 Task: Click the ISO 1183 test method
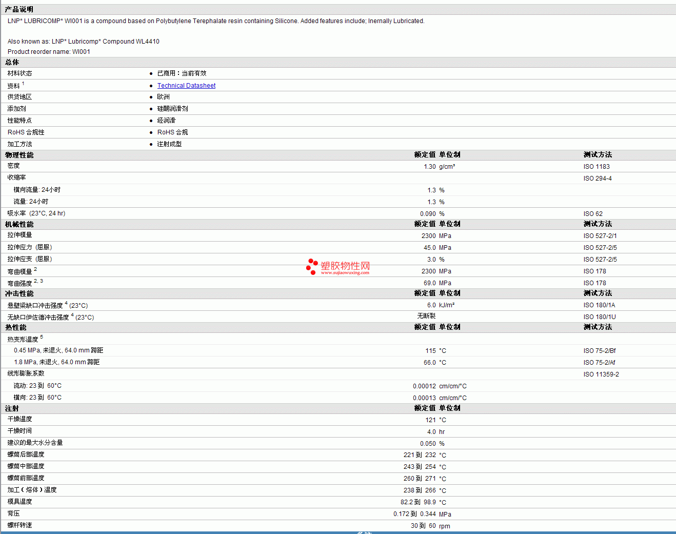[x=597, y=167]
